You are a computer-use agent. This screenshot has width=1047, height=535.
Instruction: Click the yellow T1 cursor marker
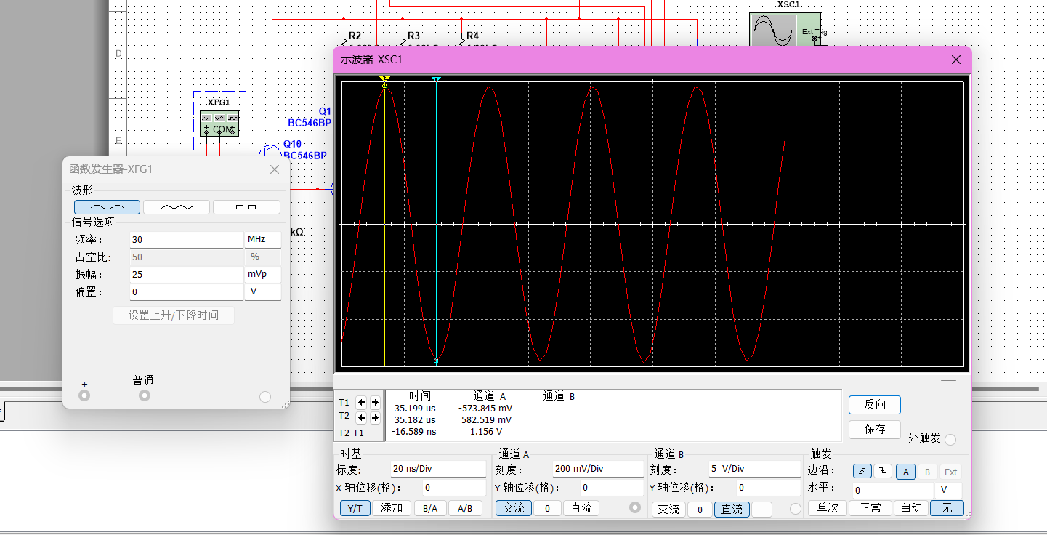(x=385, y=79)
